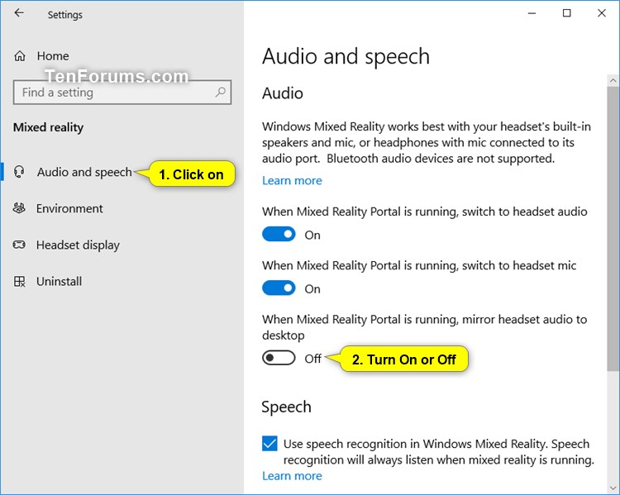Click the Mixed reality section heading
The width and height of the screenshot is (620, 495).
click(x=48, y=128)
